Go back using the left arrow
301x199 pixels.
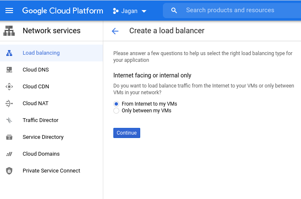(115, 31)
